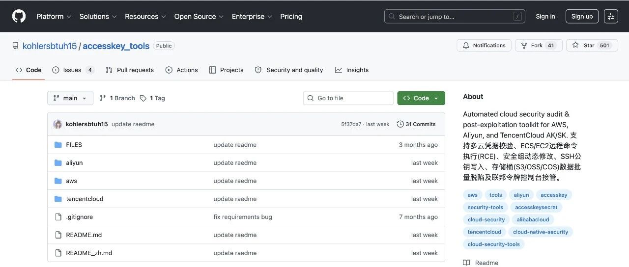The width and height of the screenshot is (629, 267).
Task: Expand the Solutions menu
Action: (98, 16)
